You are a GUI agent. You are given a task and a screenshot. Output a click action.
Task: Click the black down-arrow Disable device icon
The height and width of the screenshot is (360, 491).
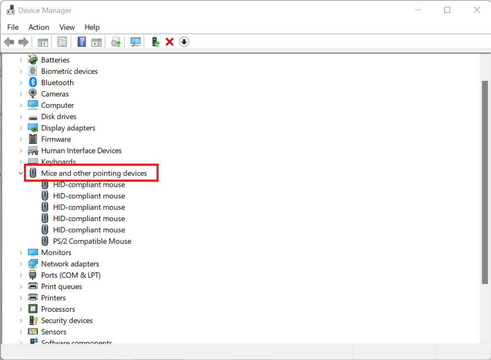(x=184, y=42)
